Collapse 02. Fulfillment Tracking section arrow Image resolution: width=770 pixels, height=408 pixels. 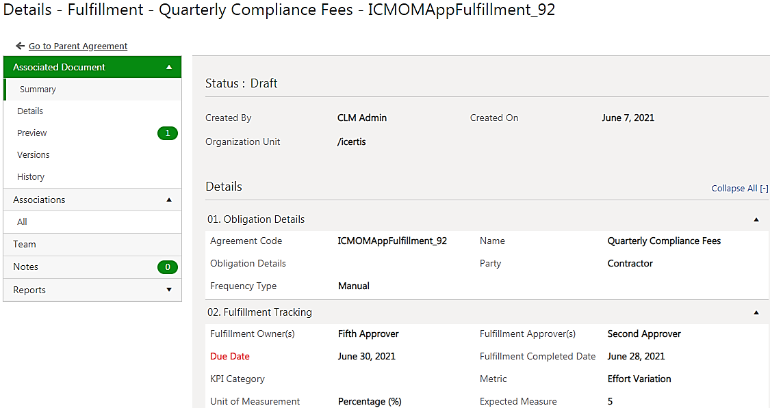pos(756,312)
